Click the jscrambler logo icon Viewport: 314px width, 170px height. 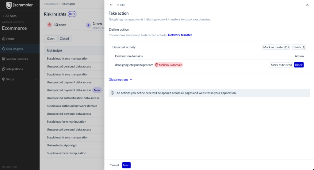tap(9, 6)
